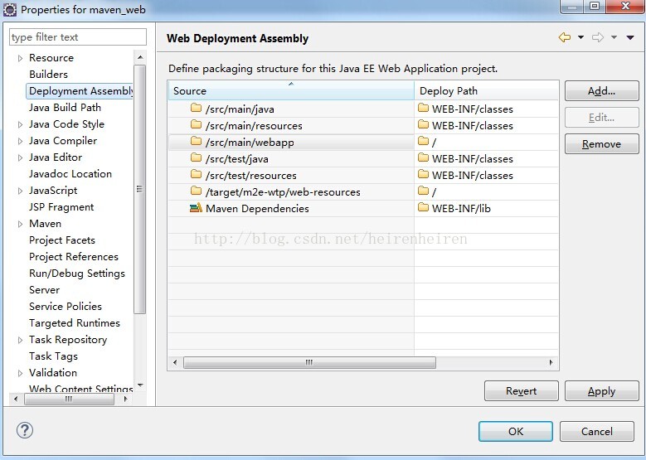Expand the JavaScript tree node

tap(20, 191)
